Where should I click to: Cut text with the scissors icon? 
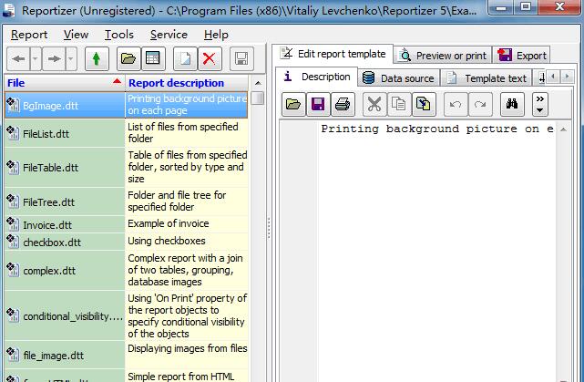click(374, 104)
